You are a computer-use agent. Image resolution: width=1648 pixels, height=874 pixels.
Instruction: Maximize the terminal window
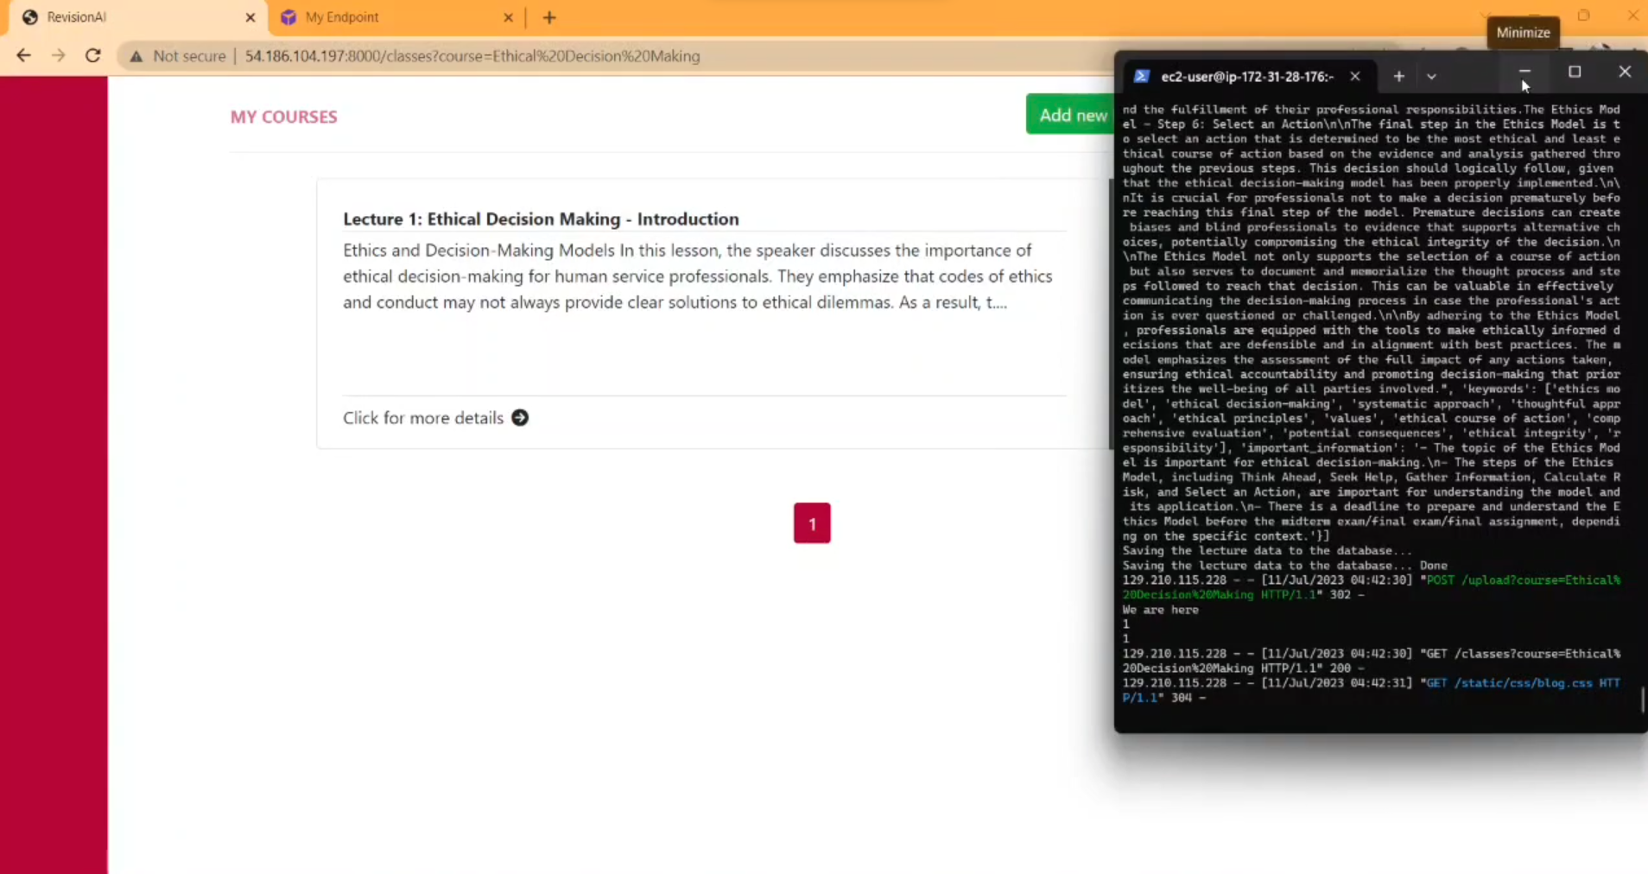tap(1575, 73)
